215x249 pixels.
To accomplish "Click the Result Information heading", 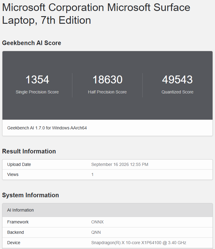I will click(29, 151).
